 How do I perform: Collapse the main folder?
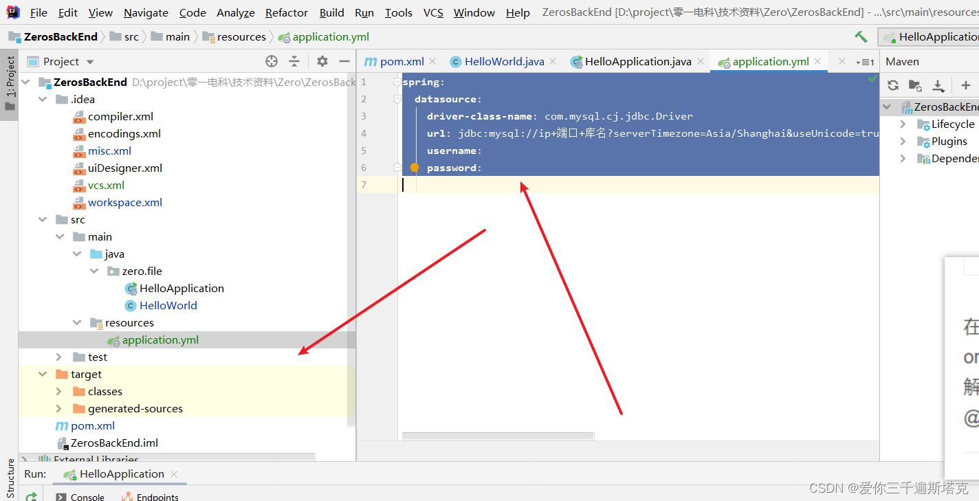pyautogui.click(x=59, y=236)
